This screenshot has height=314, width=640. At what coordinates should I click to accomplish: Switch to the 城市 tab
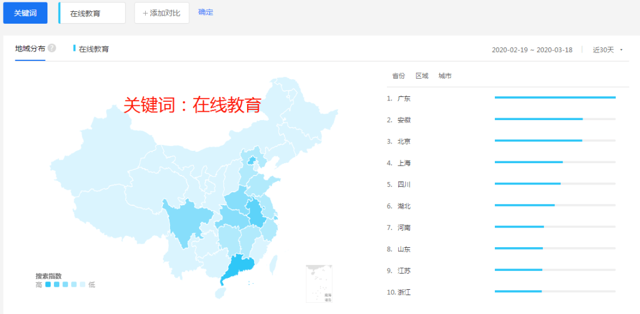coord(445,76)
